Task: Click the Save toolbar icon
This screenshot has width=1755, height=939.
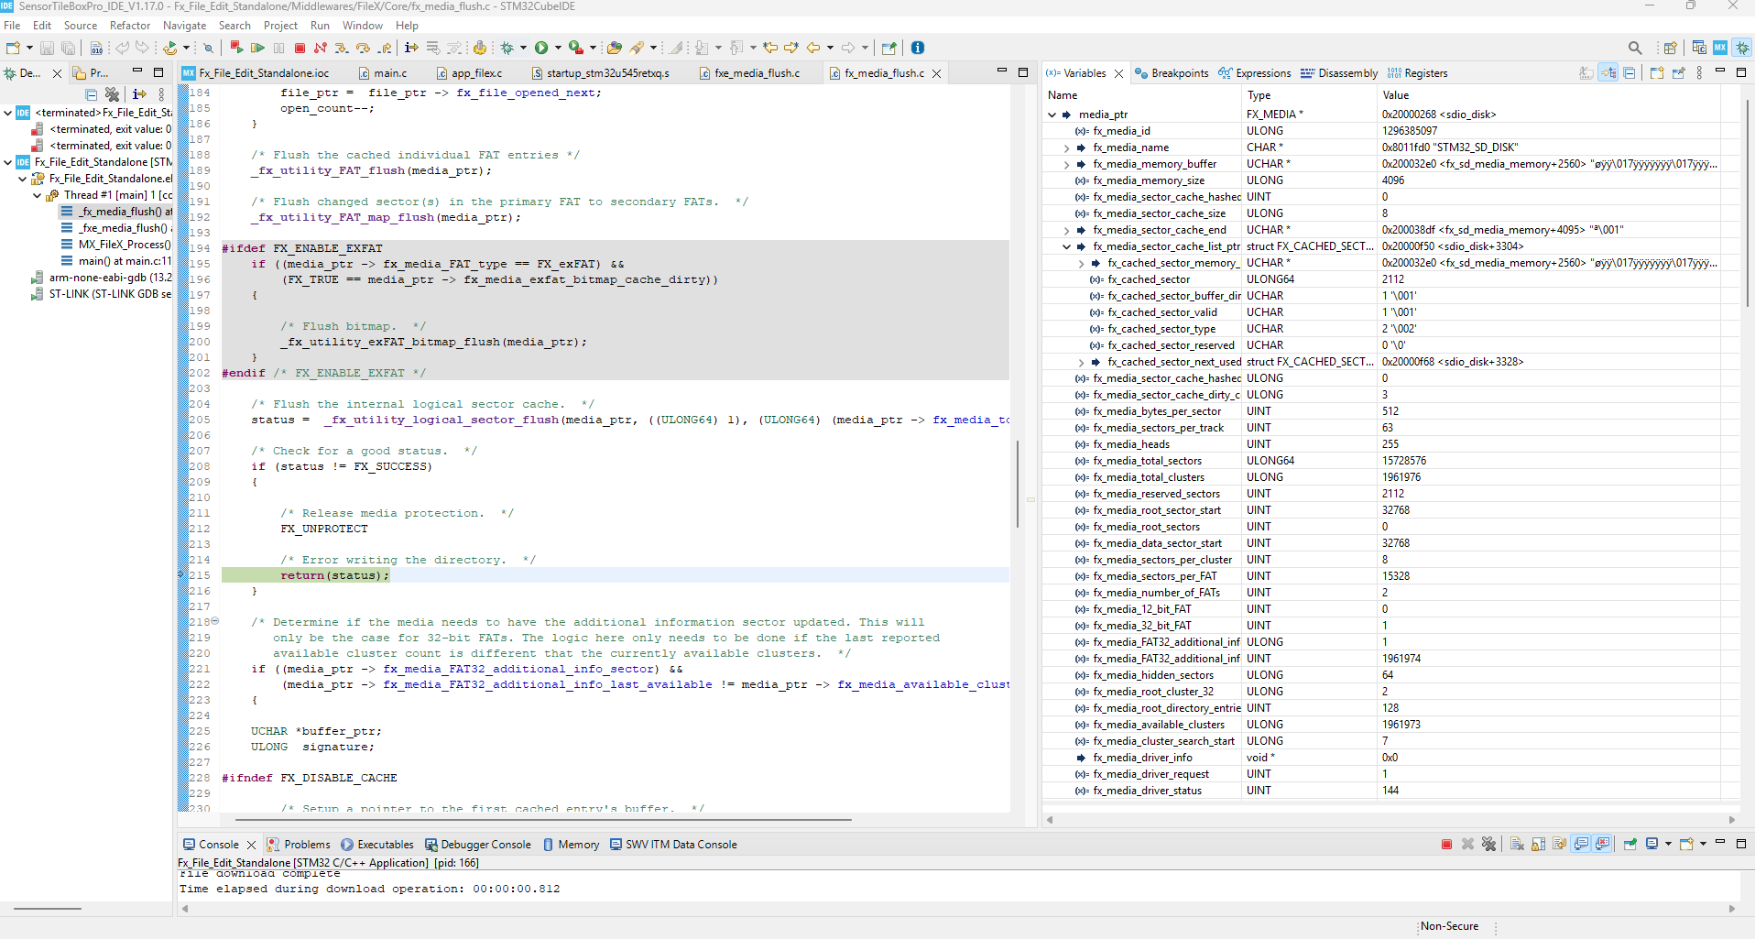Action: tap(47, 48)
